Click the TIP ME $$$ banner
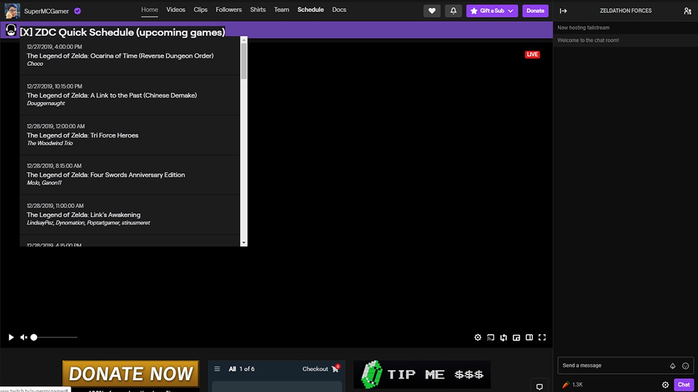 pos(422,375)
